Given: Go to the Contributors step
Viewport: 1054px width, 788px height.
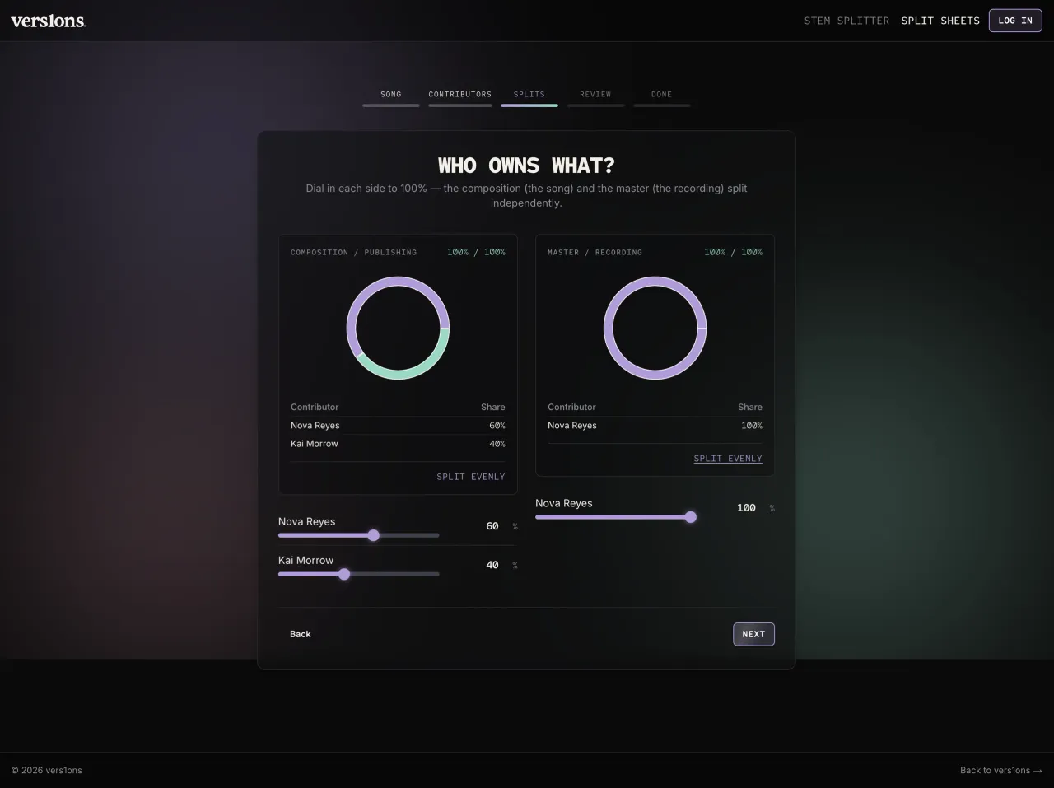Looking at the screenshot, I should click(x=460, y=97).
